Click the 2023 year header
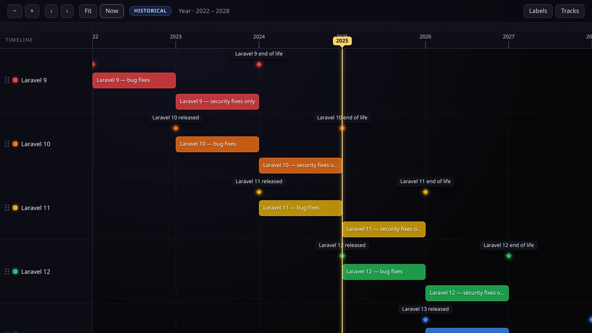Image resolution: width=592 pixels, height=333 pixels. point(176,37)
